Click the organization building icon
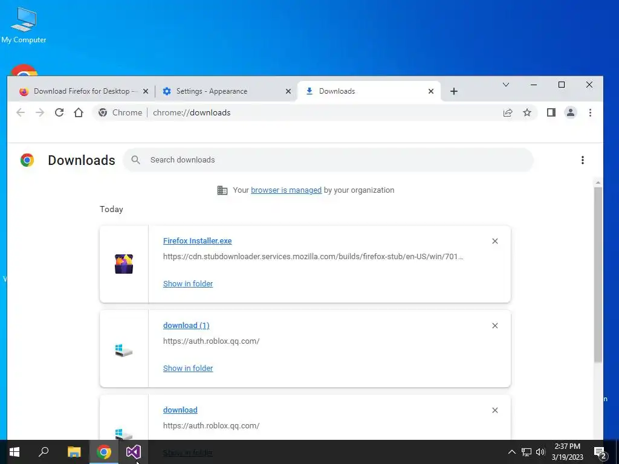The height and width of the screenshot is (464, 619). point(222,190)
